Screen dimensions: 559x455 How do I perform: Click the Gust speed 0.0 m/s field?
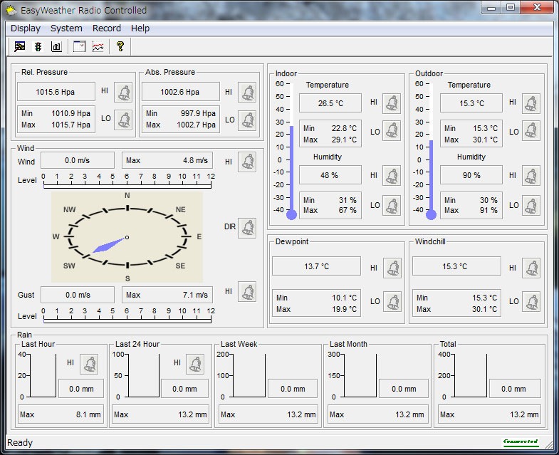78,295
